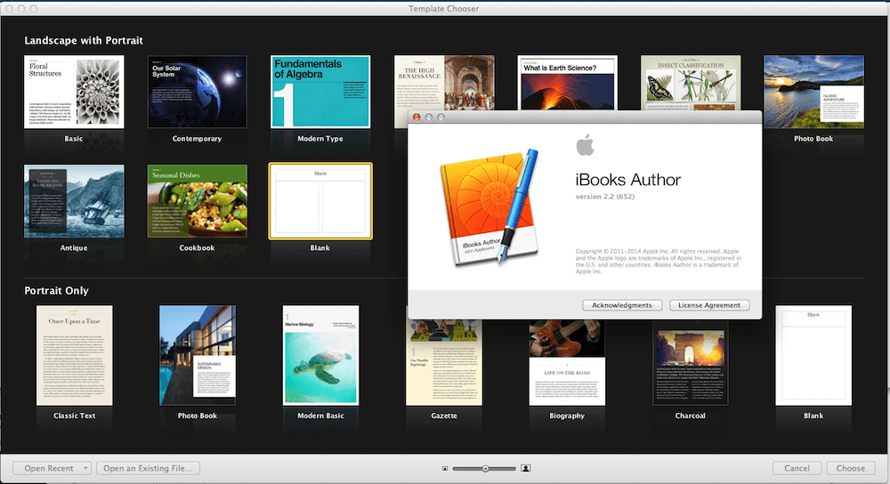Click the Antique template label

coord(74,248)
